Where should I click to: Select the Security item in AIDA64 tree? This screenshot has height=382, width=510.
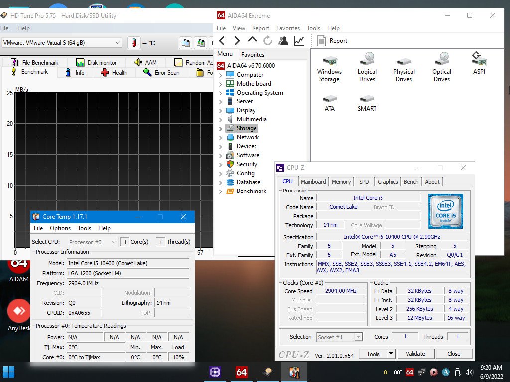tap(242, 164)
